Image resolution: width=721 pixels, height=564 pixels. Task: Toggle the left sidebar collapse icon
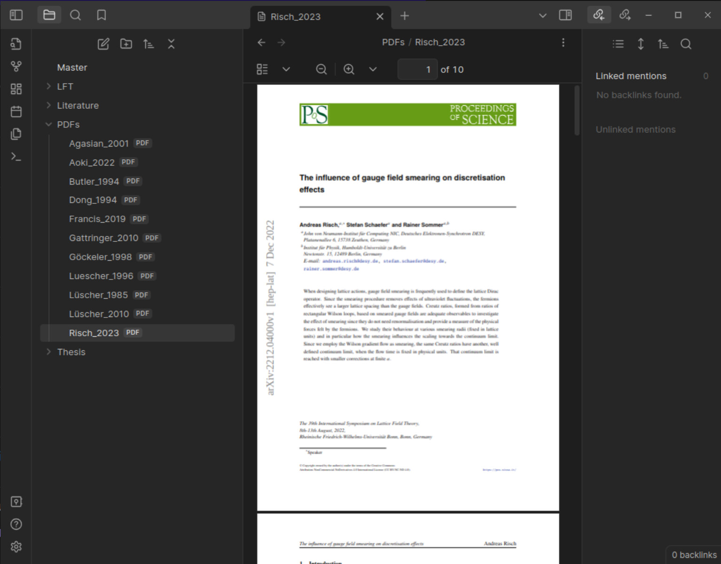tap(16, 15)
